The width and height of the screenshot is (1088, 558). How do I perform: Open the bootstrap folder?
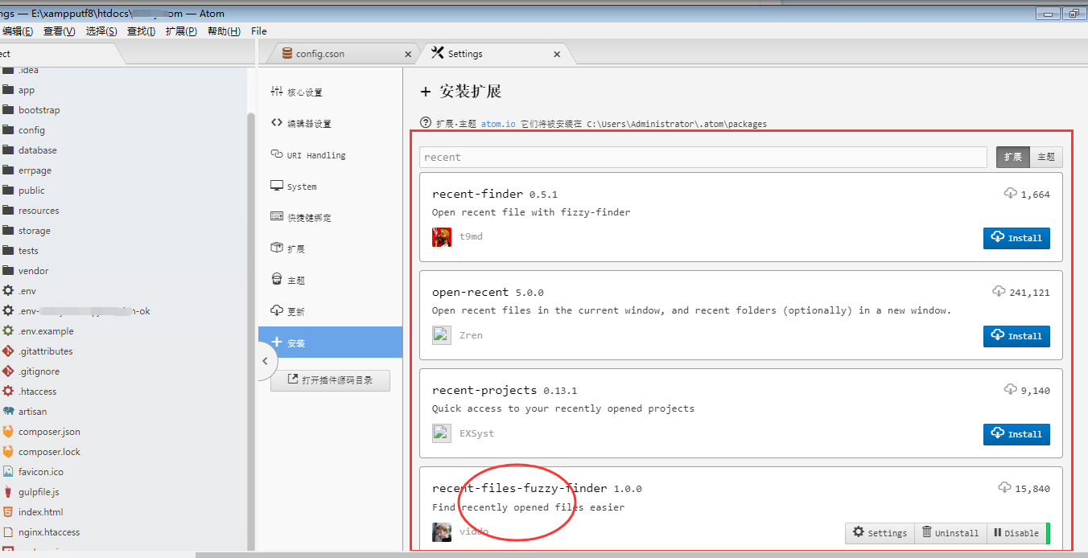click(39, 110)
